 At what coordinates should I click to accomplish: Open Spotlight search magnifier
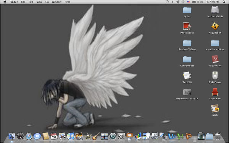click(x=224, y=2)
